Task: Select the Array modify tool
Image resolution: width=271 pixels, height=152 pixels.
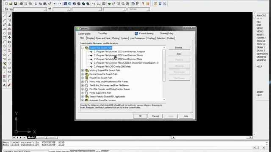Action: pos(9,33)
